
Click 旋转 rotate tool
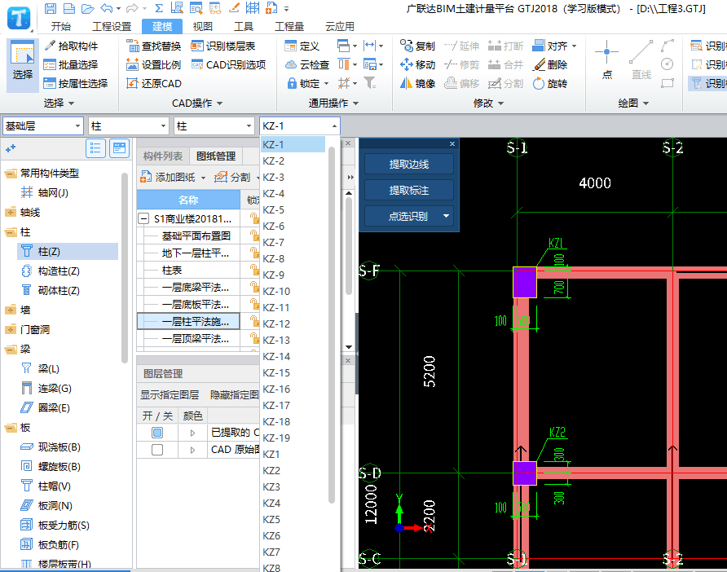click(x=550, y=83)
